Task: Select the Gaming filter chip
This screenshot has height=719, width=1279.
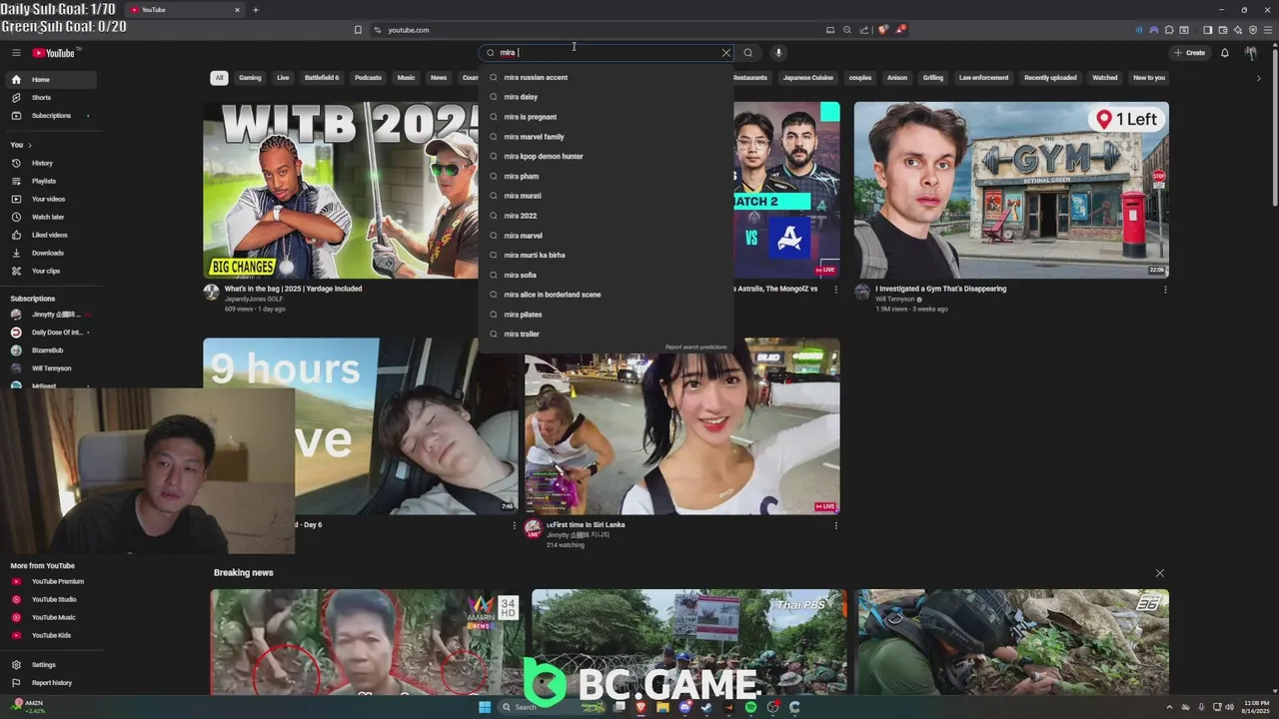Action: [x=250, y=78]
